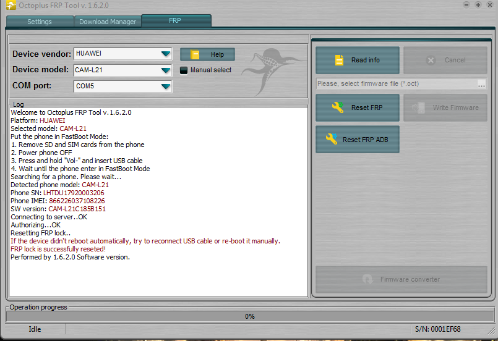Click the CAM-L21 model combo box text
Viewport: 498px width, 341px height.
coord(88,70)
